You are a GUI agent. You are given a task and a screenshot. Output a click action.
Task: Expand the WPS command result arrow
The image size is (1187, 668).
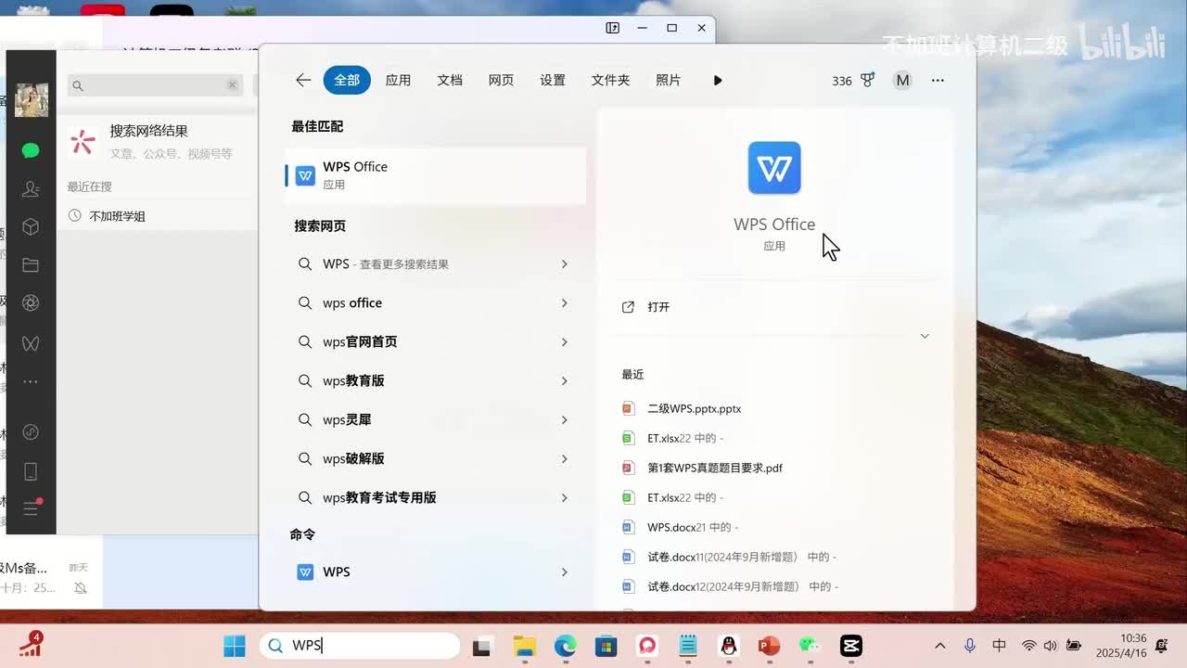(x=564, y=572)
